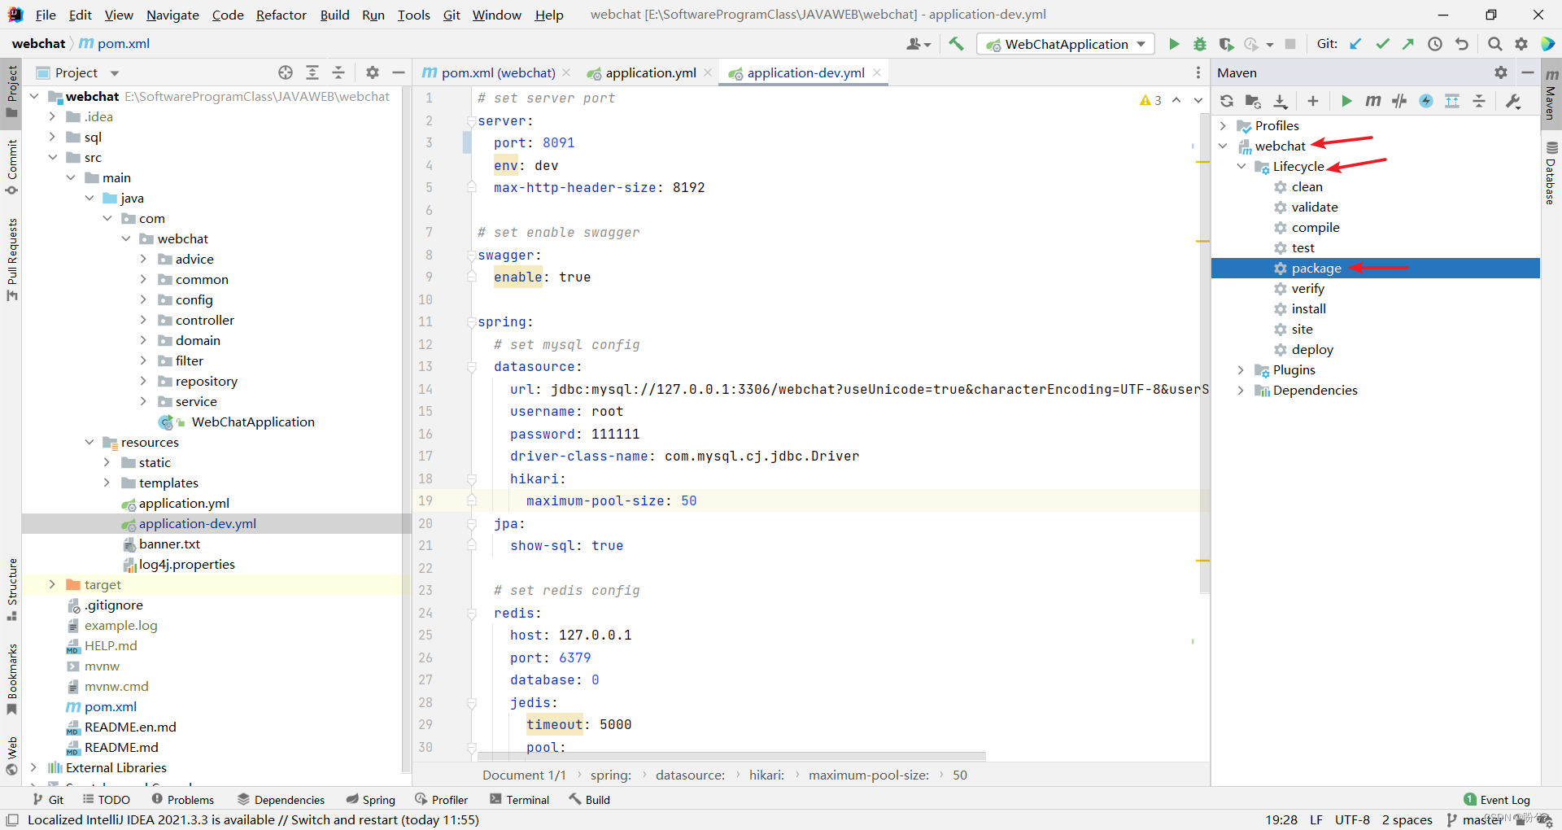
Task: Select opened file target icon in Project panel
Action: pyautogui.click(x=286, y=72)
